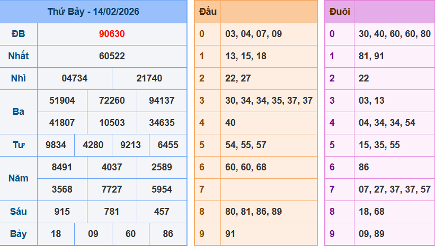This screenshot has width=435, height=246.
Task: Click the Nhất row label
Action: click(x=19, y=56)
